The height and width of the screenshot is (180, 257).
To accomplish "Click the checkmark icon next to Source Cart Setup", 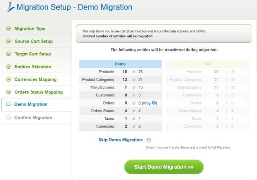I will pos(9,41).
